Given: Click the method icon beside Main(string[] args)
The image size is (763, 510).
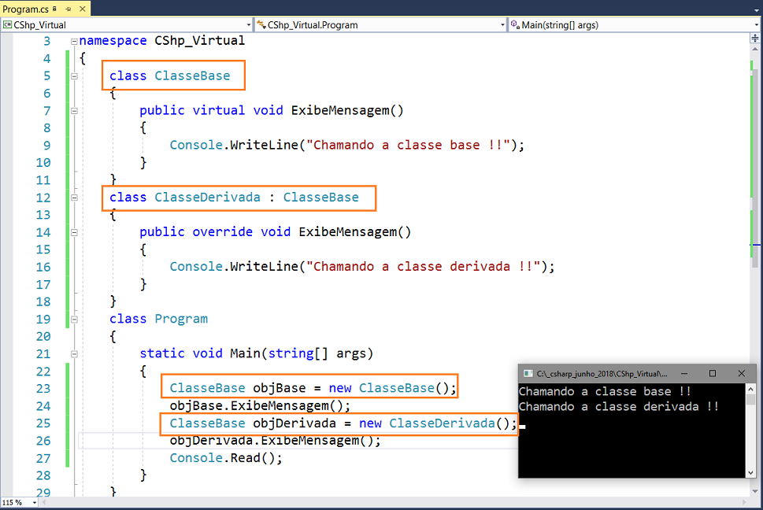Looking at the screenshot, I should pos(515,25).
